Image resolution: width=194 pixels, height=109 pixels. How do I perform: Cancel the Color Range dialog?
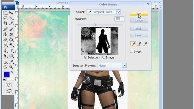tap(139, 21)
